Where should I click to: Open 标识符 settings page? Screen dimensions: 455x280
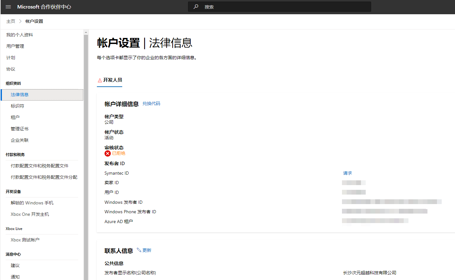click(17, 106)
